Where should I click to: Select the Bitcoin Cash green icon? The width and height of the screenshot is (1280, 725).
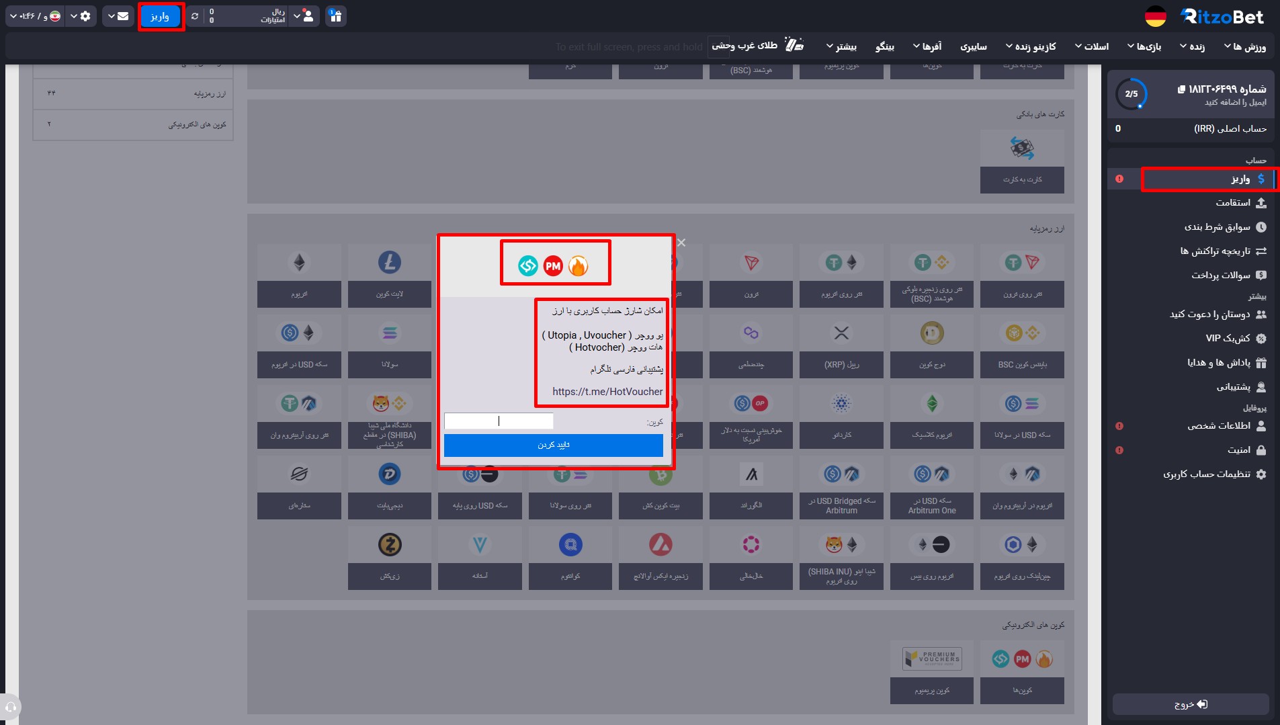(660, 475)
